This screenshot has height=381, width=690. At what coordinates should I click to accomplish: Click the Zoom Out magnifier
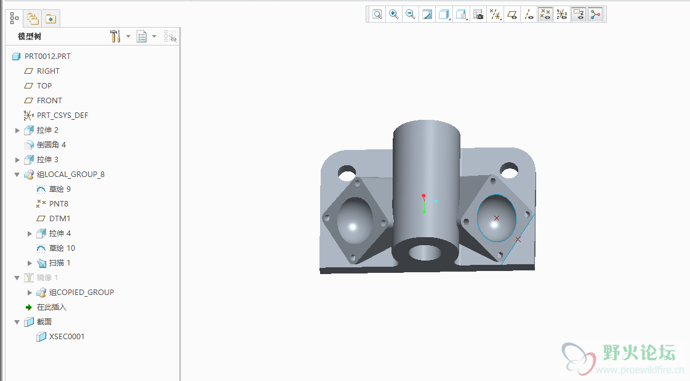(410, 15)
